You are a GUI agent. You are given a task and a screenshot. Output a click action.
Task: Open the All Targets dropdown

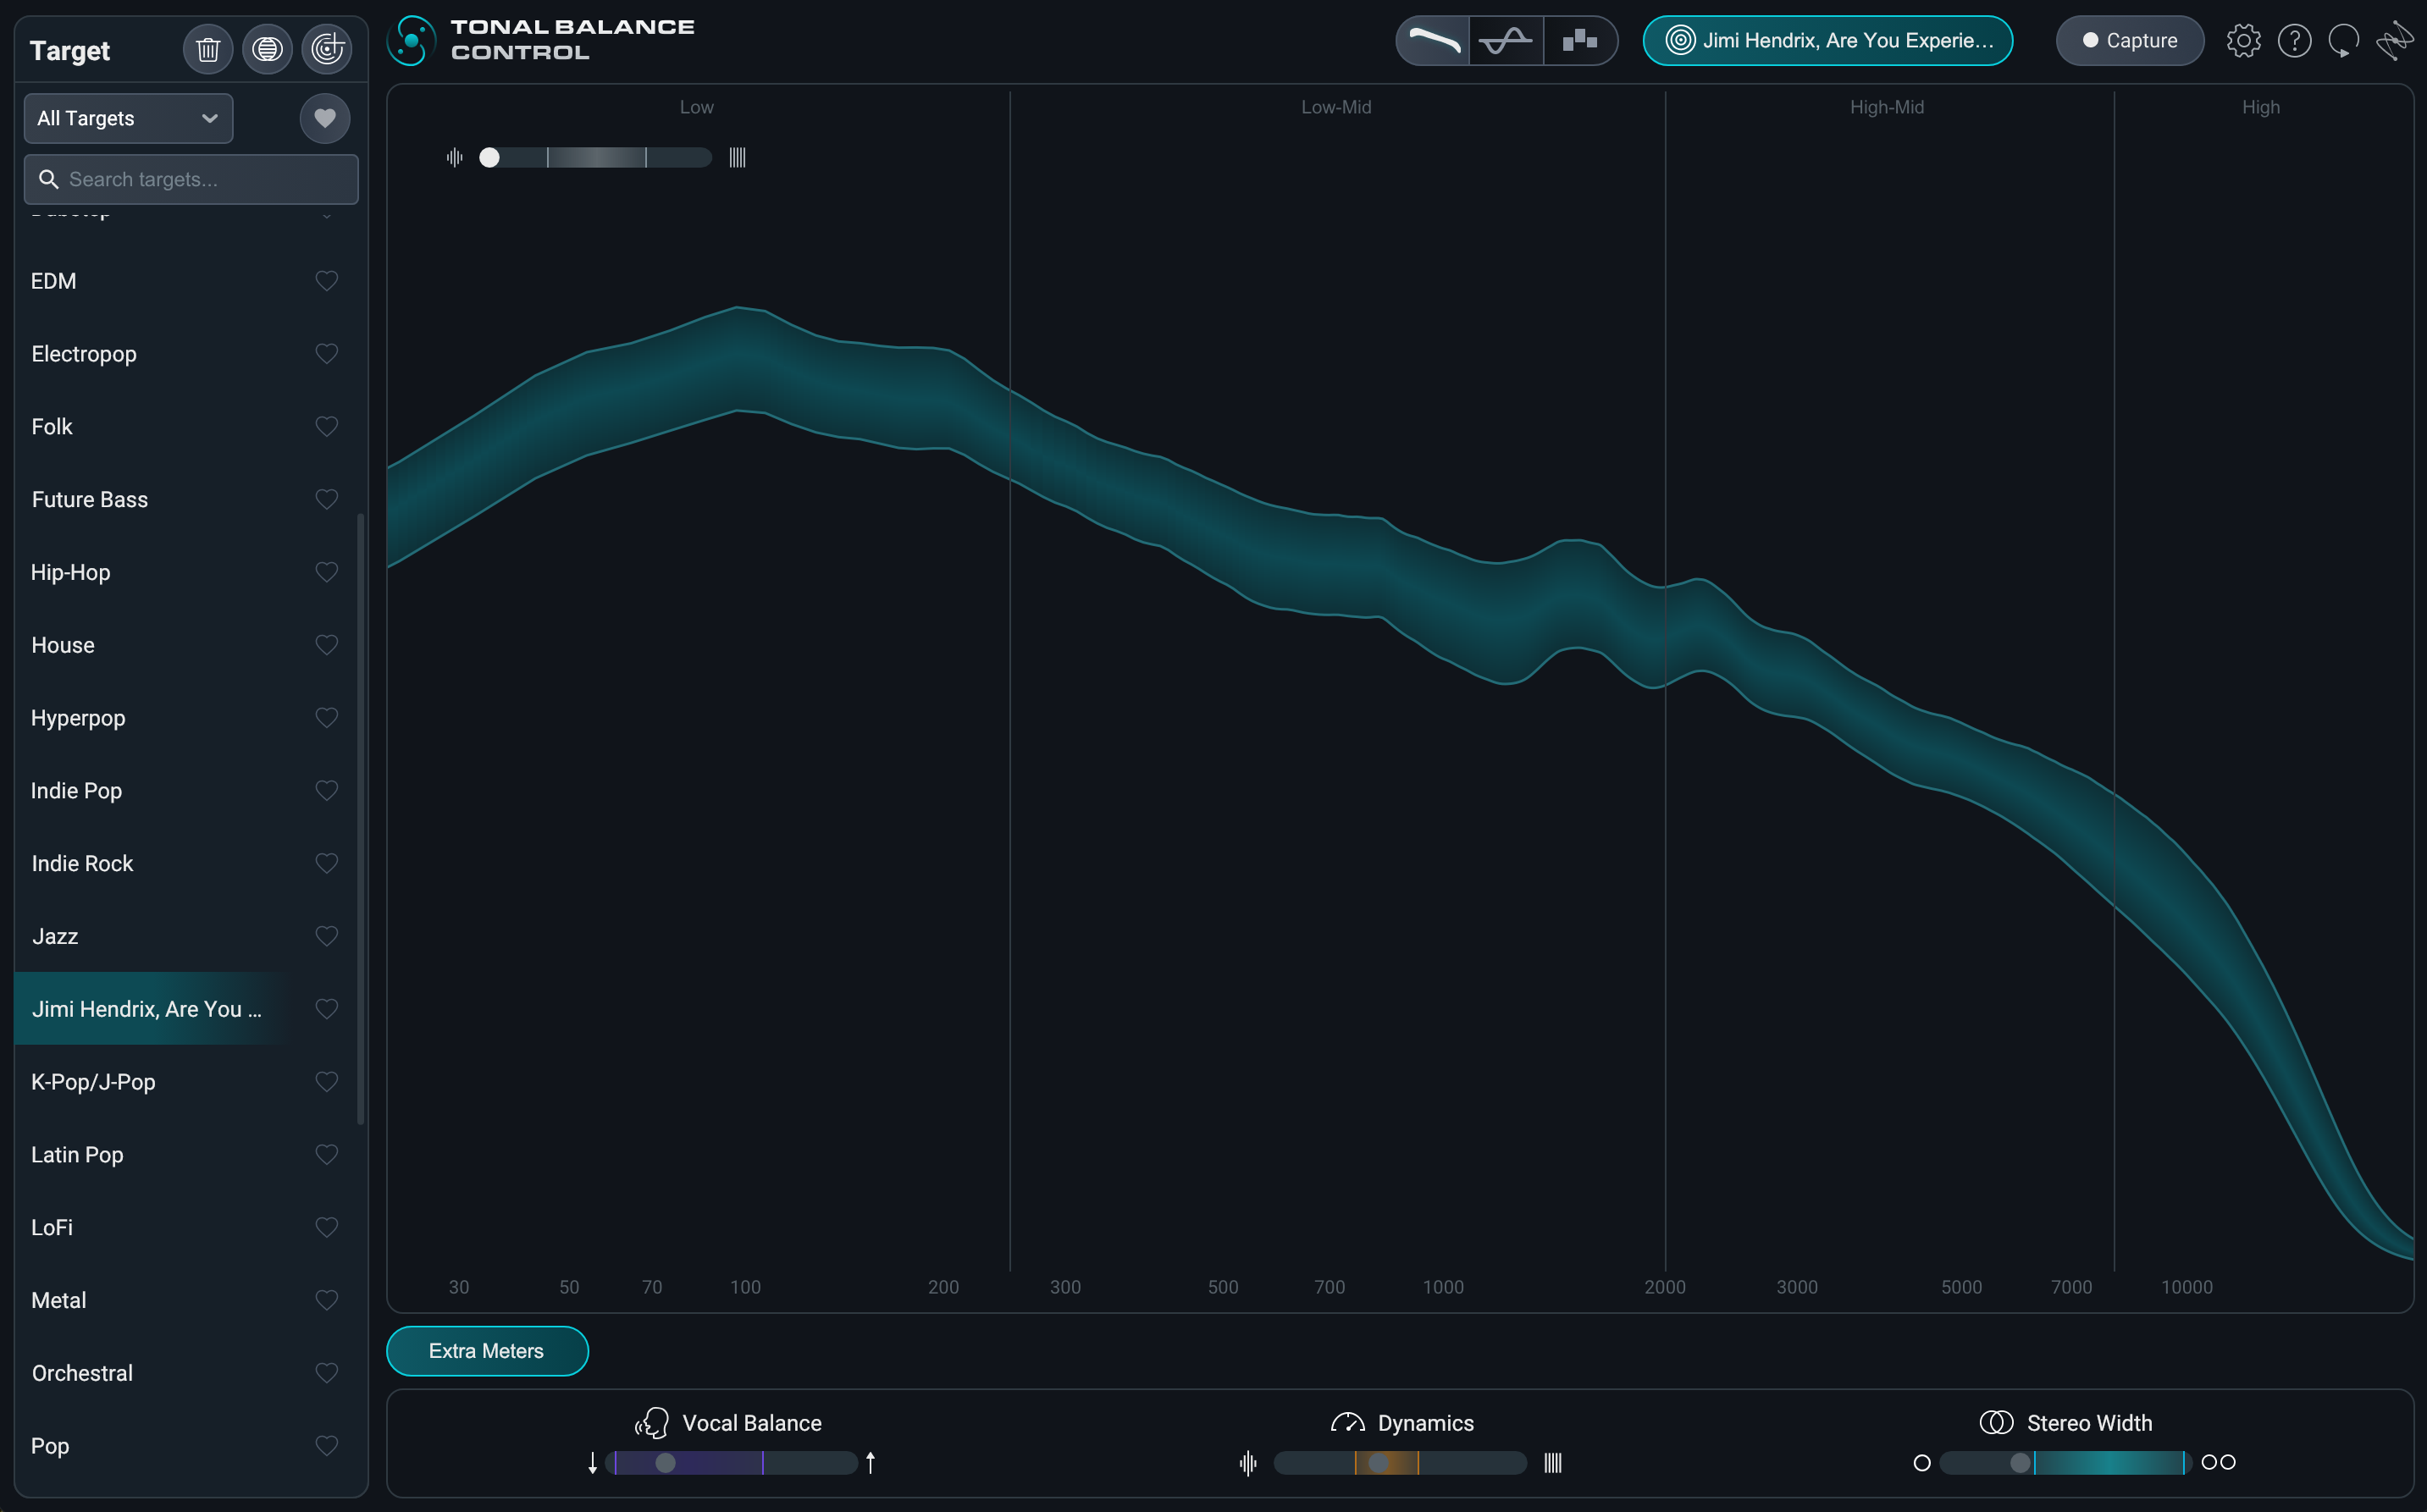128,118
